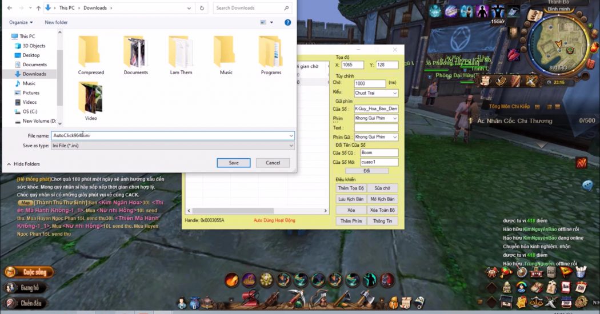The image size is (600, 314).
Task: Open the Chiến đấu game tab
Action: 26,303
